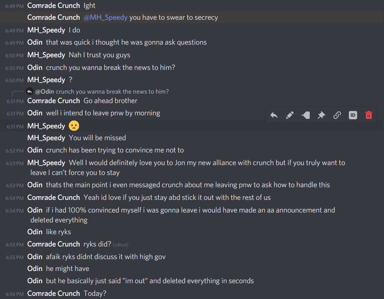Click Comrade Crunch's name on "Today?" message
The height and width of the screenshot is (299, 384).
coord(53,293)
